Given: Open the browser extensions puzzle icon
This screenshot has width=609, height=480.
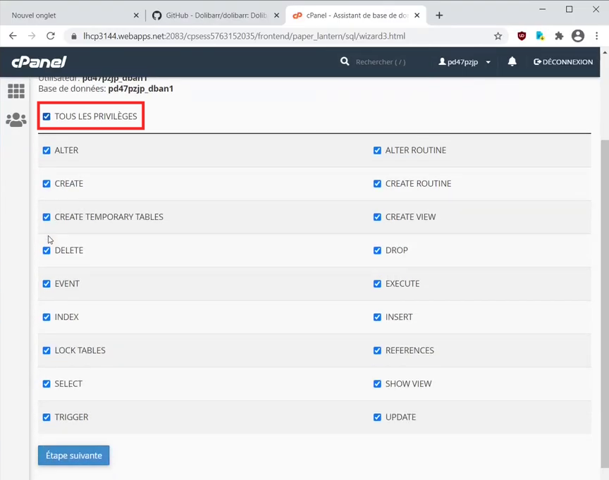Looking at the screenshot, I should coord(559,36).
